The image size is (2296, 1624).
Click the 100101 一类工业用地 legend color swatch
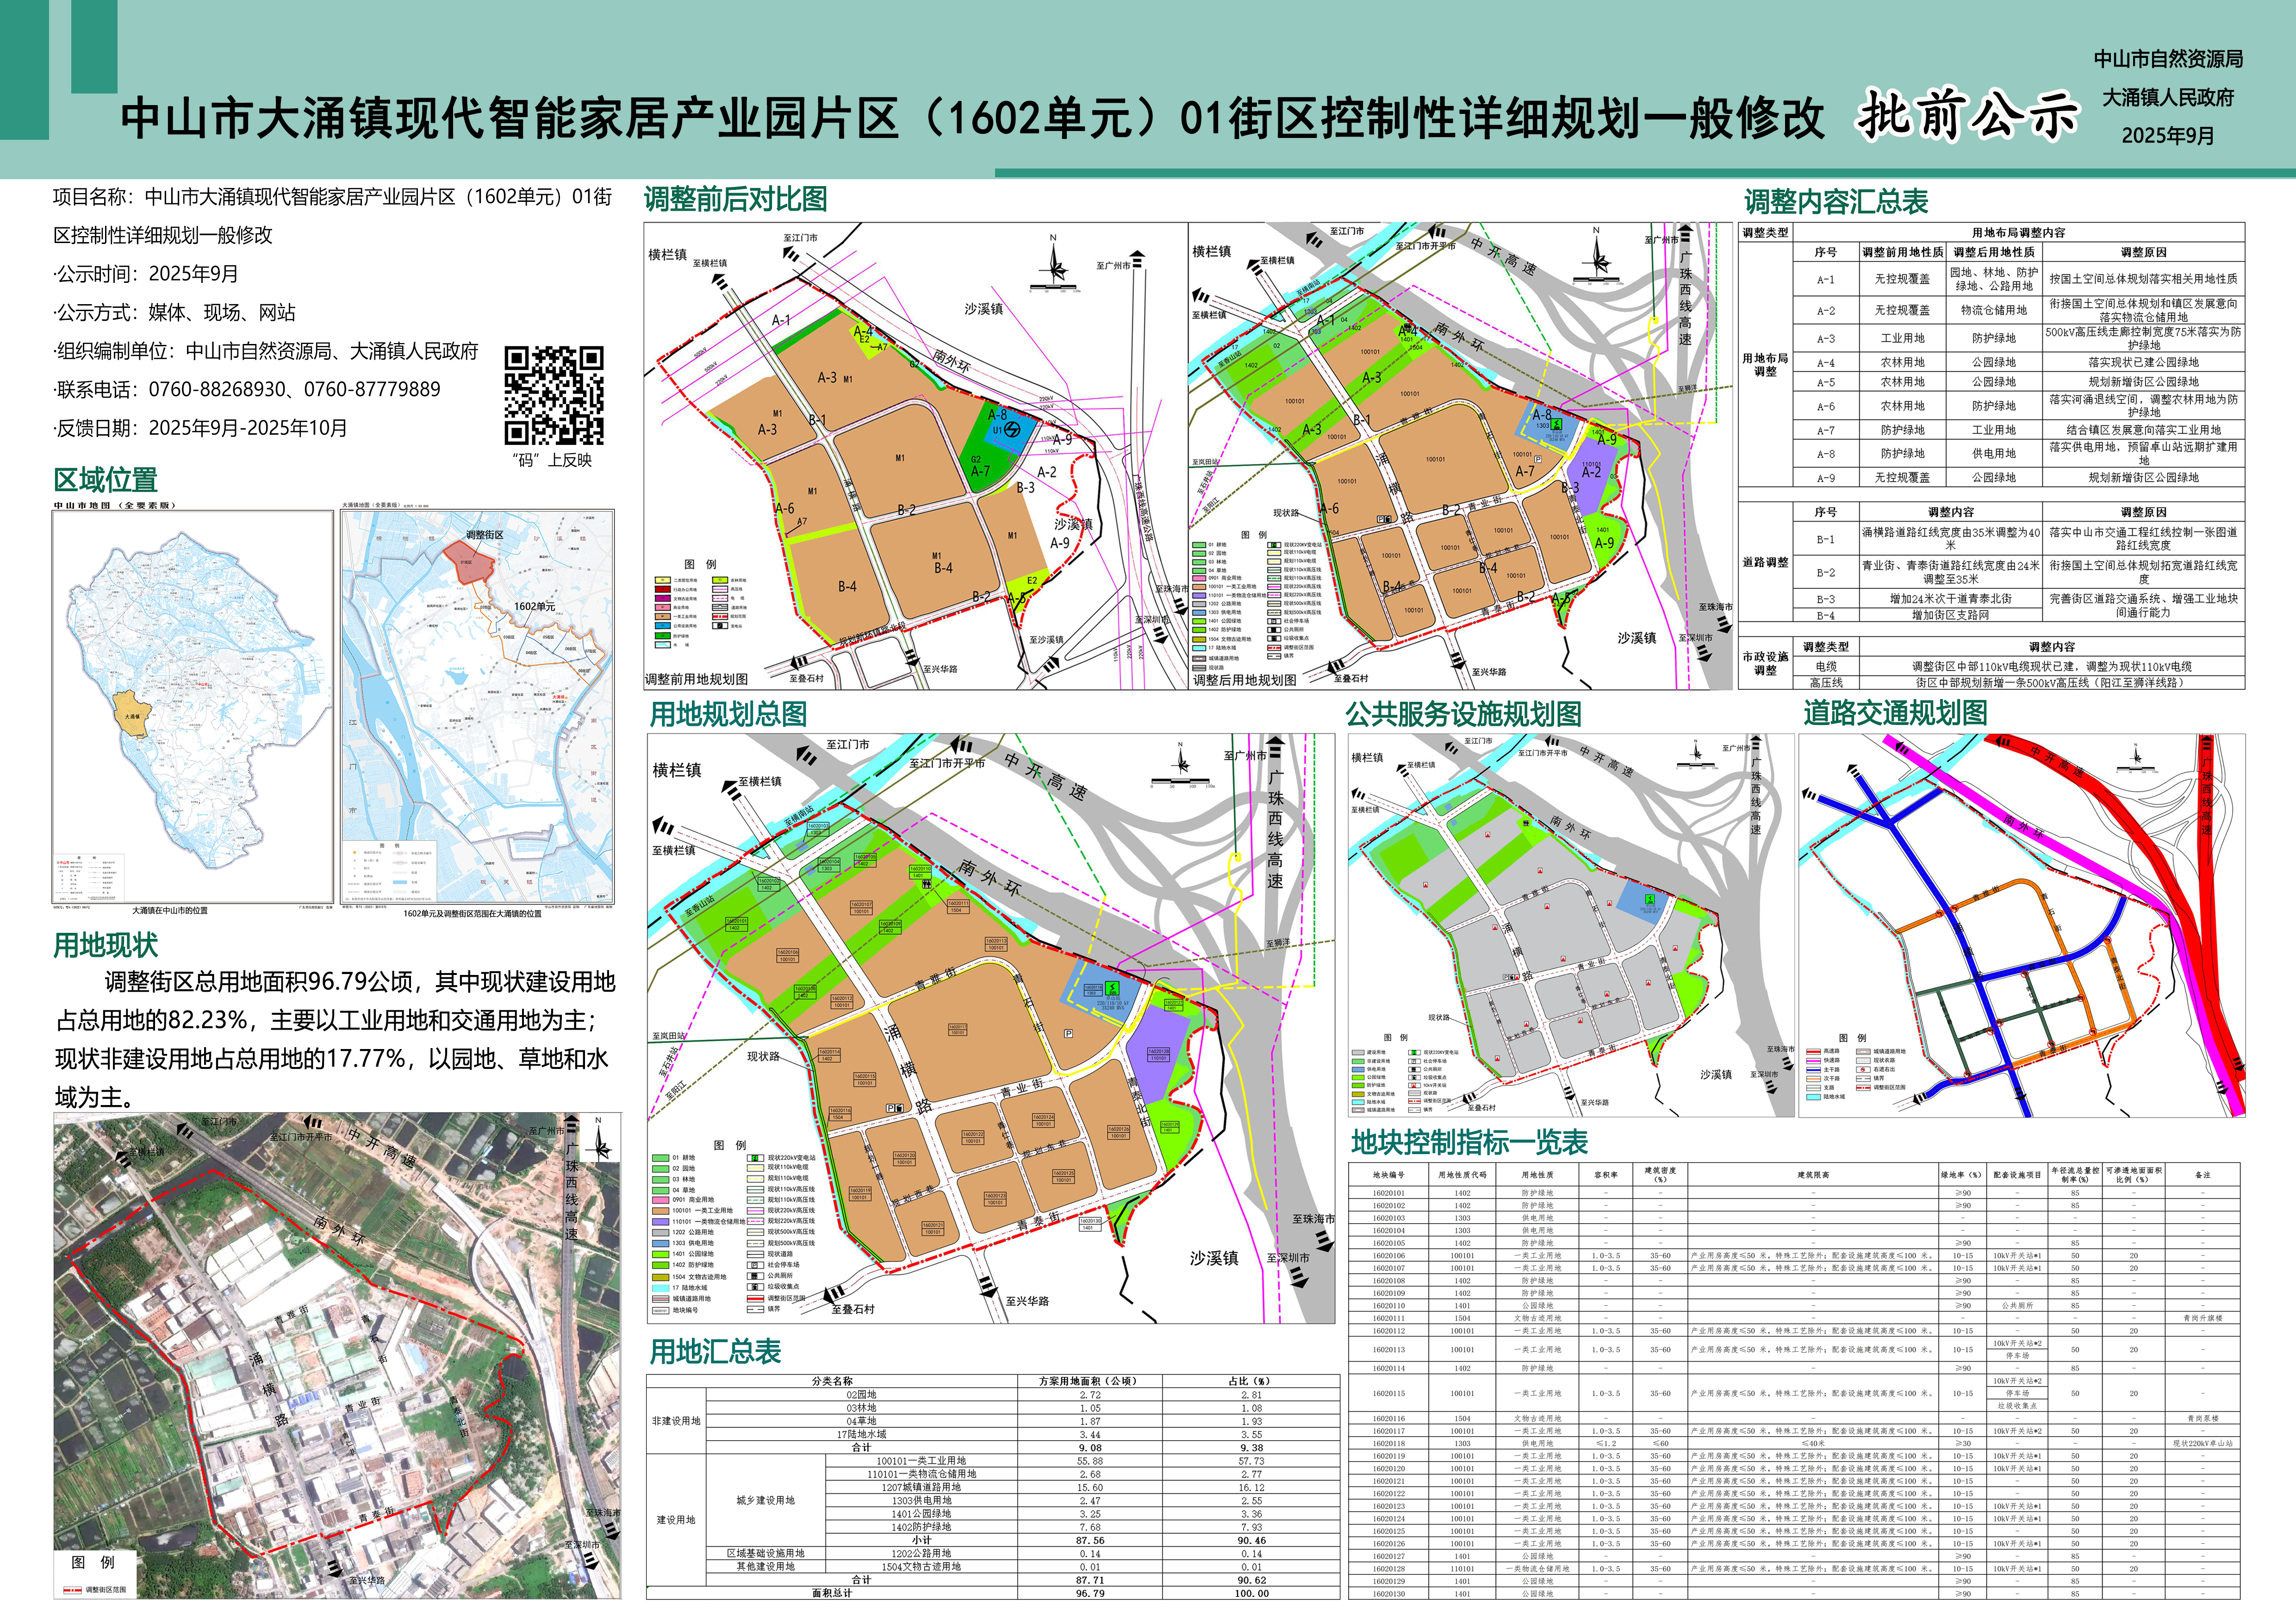pyautogui.click(x=661, y=1211)
